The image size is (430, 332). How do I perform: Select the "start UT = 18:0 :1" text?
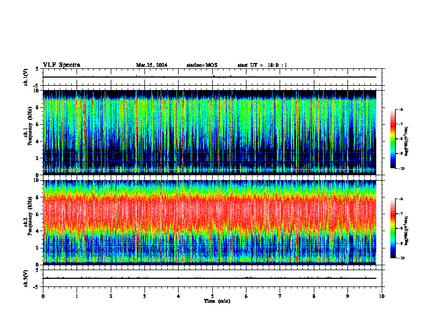(x=262, y=65)
